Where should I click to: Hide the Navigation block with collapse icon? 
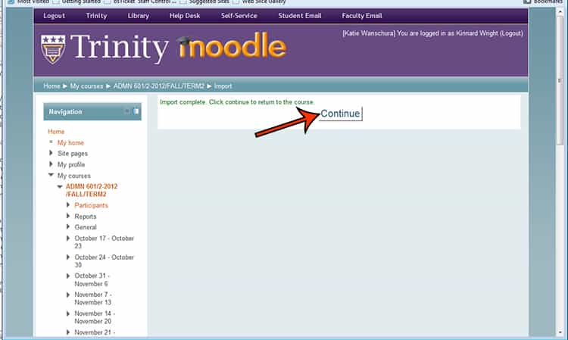(x=127, y=111)
